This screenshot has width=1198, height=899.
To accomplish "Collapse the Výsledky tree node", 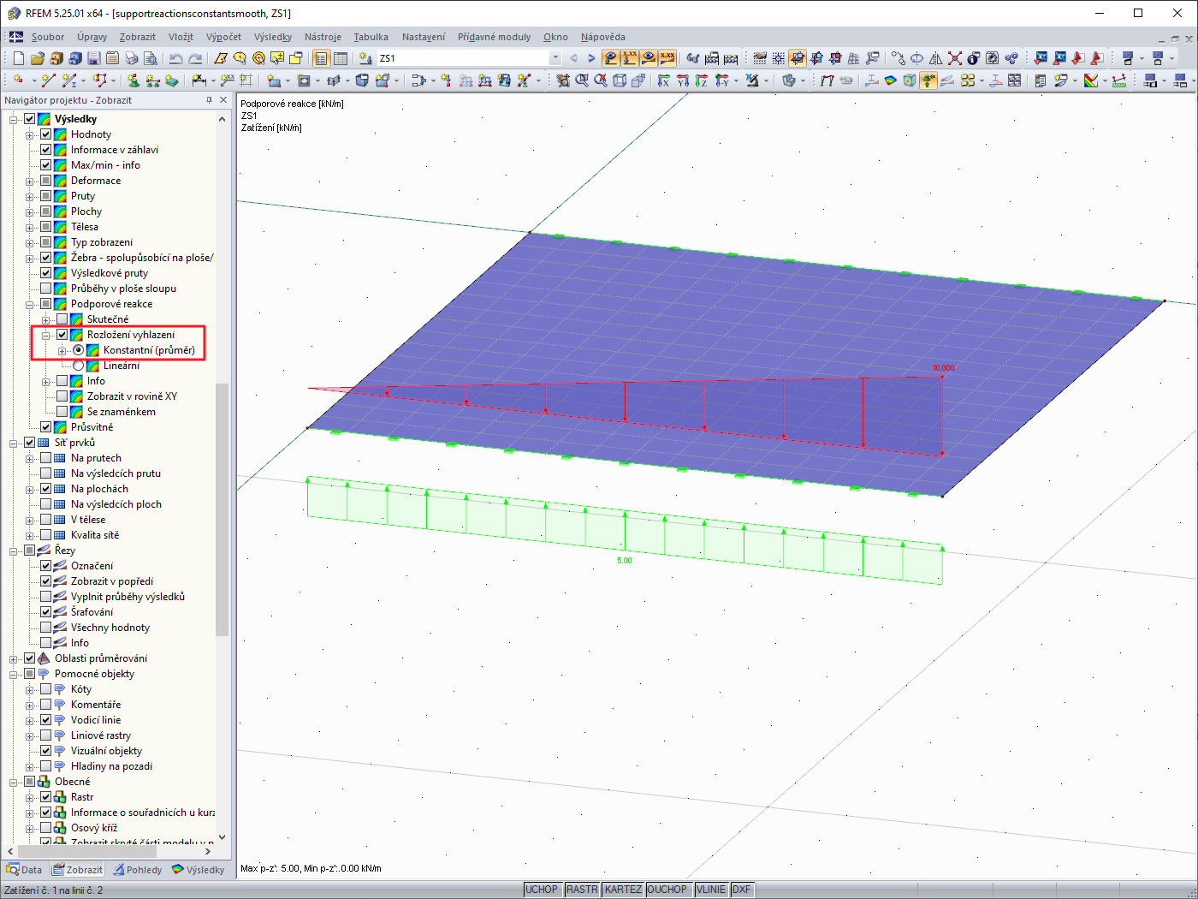I will coord(14,119).
